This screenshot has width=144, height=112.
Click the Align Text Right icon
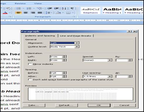[x=33, y=13]
